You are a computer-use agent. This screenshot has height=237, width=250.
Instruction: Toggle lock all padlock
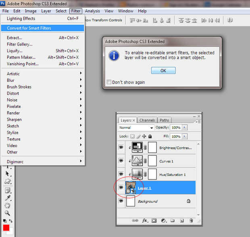tap(150, 136)
